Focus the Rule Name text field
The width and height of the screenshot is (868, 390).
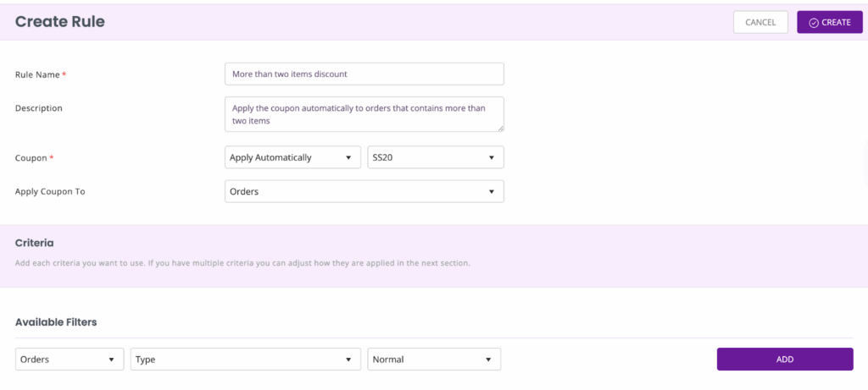coord(364,74)
